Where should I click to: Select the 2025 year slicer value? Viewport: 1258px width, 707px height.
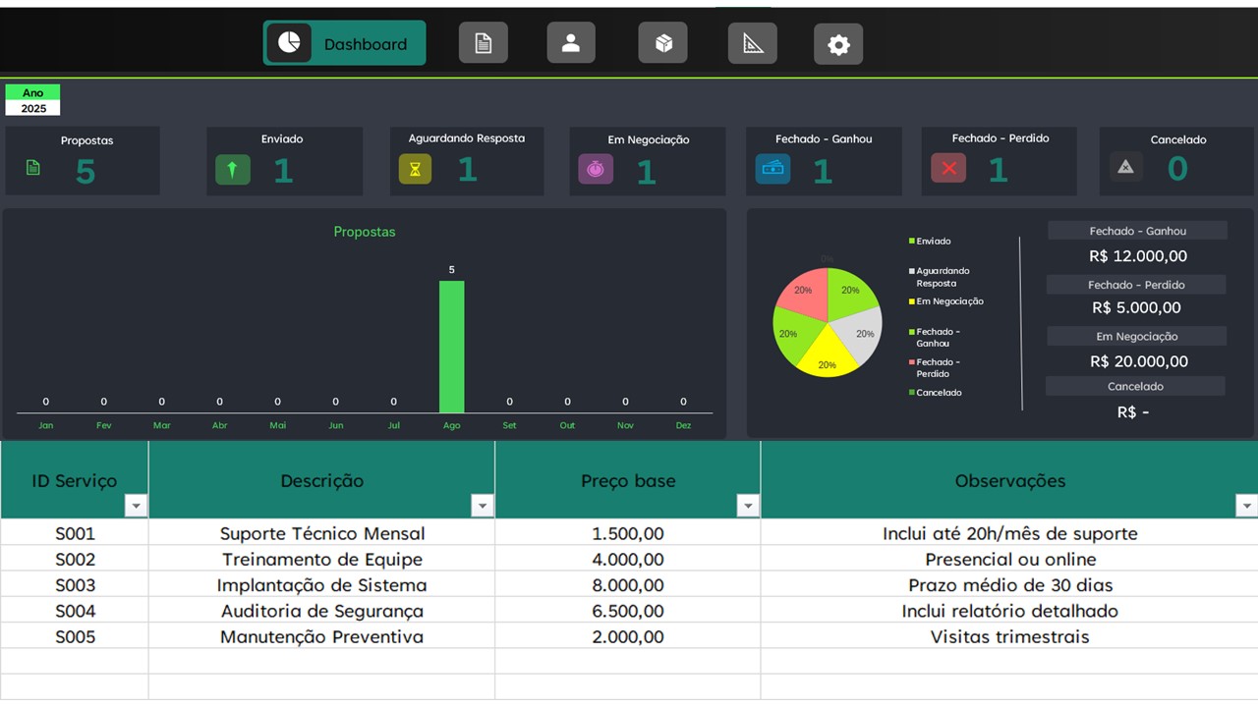(x=33, y=109)
